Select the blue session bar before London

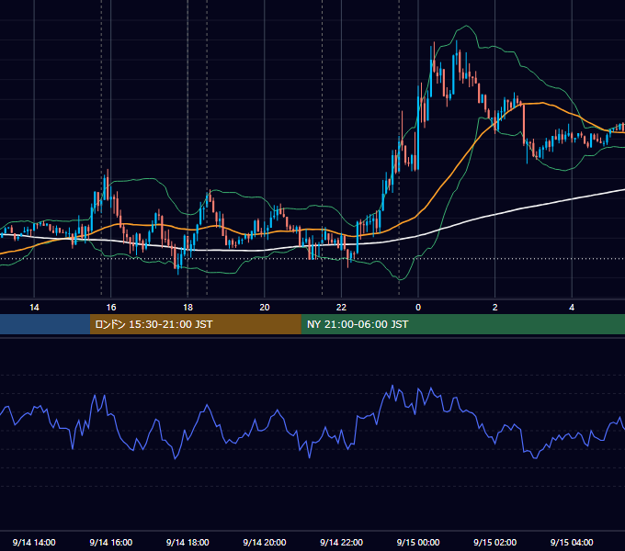click(x=45, y=324)
